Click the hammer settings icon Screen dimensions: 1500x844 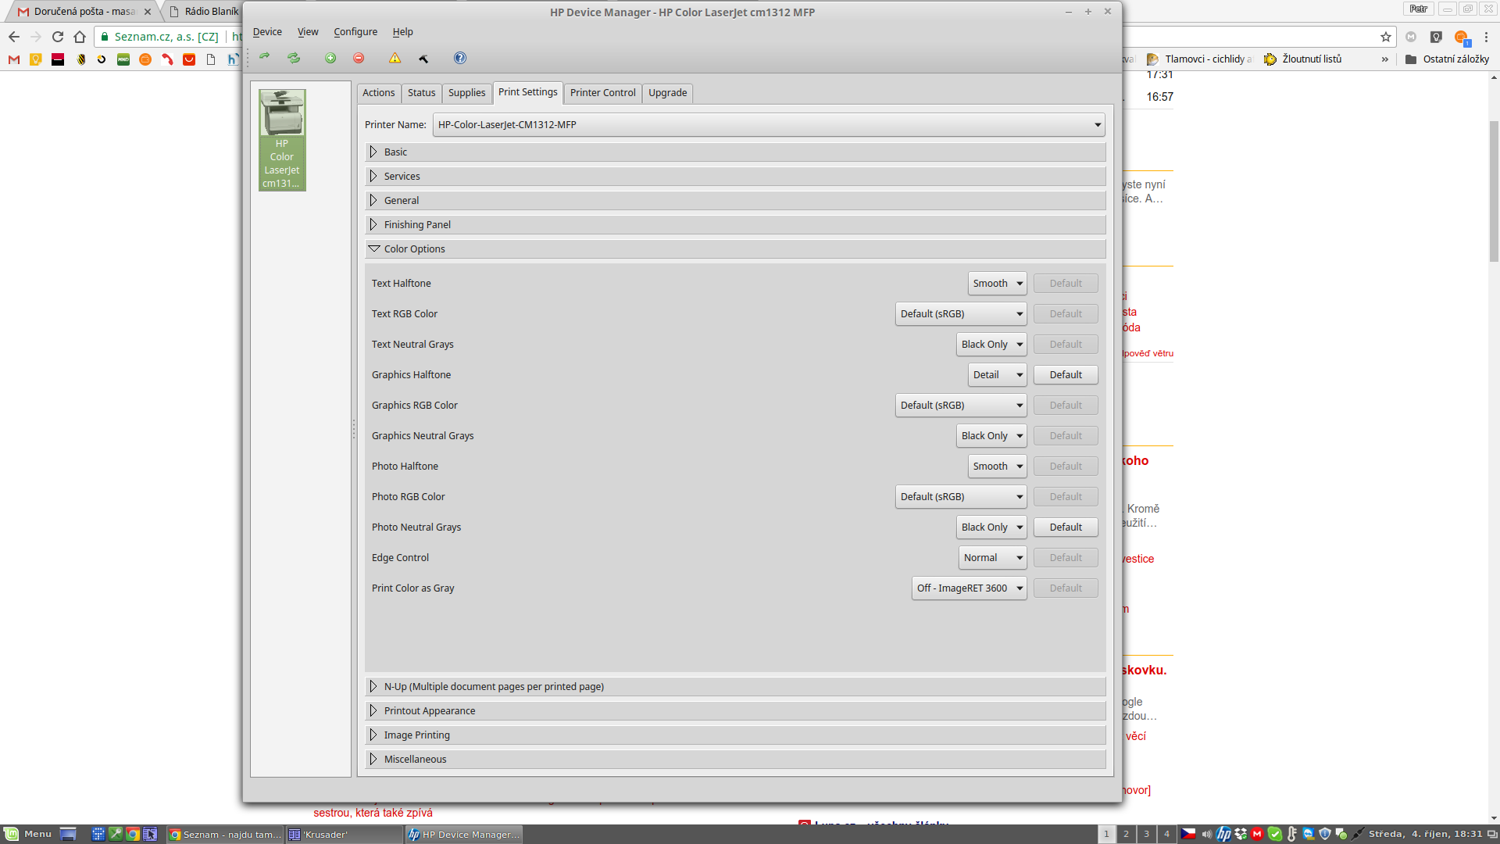click(x=423, y=58)
